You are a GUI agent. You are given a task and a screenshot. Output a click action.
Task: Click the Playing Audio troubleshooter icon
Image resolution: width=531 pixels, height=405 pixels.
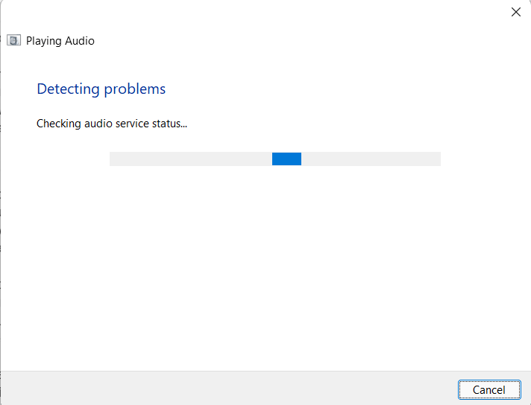point(13,41)
